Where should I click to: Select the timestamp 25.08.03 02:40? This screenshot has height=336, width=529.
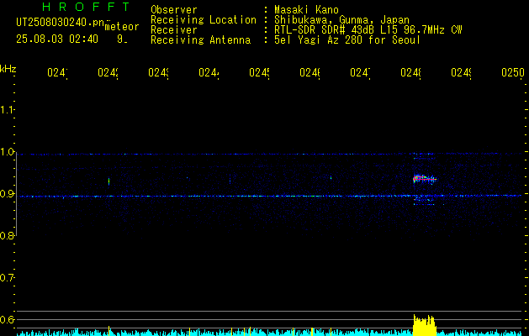57,39
